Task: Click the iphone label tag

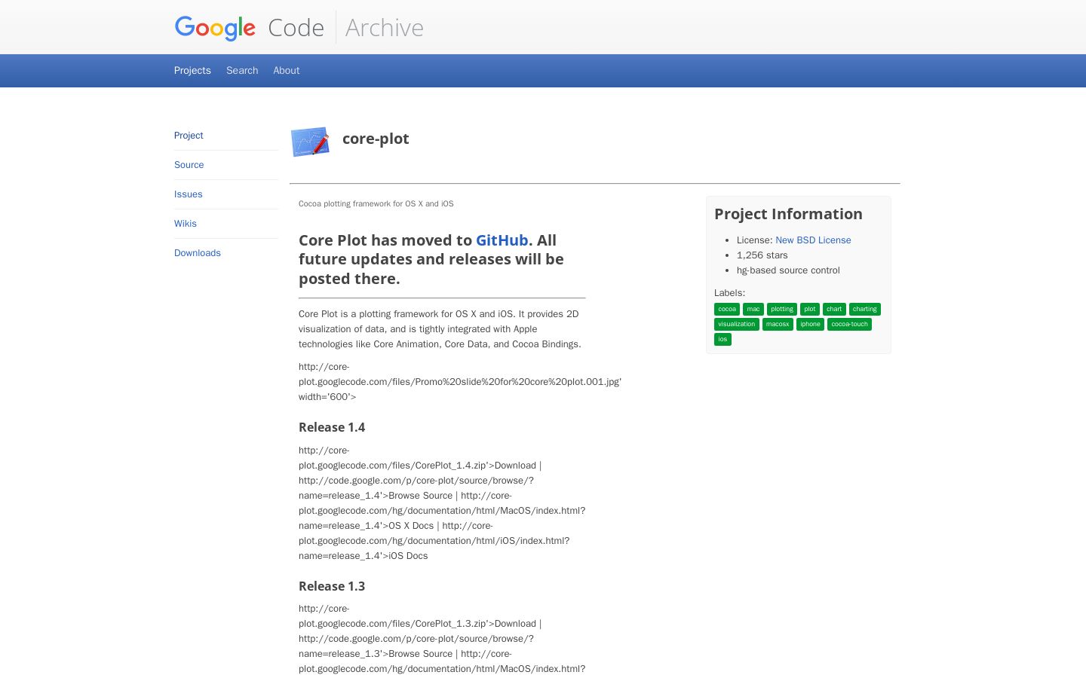Action: pos(811,325)
